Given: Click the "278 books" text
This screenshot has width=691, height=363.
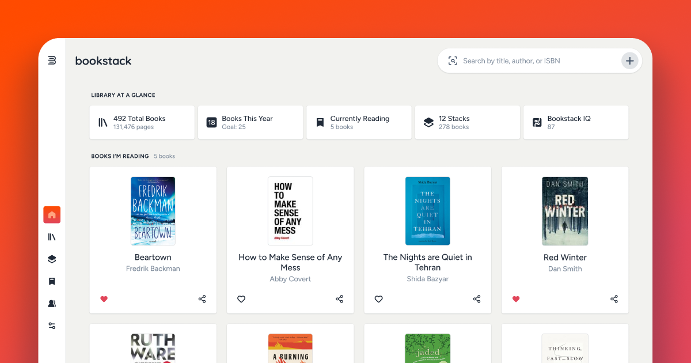Looking at the screenshot, I should pyautogui.click(x=454, y=127).
